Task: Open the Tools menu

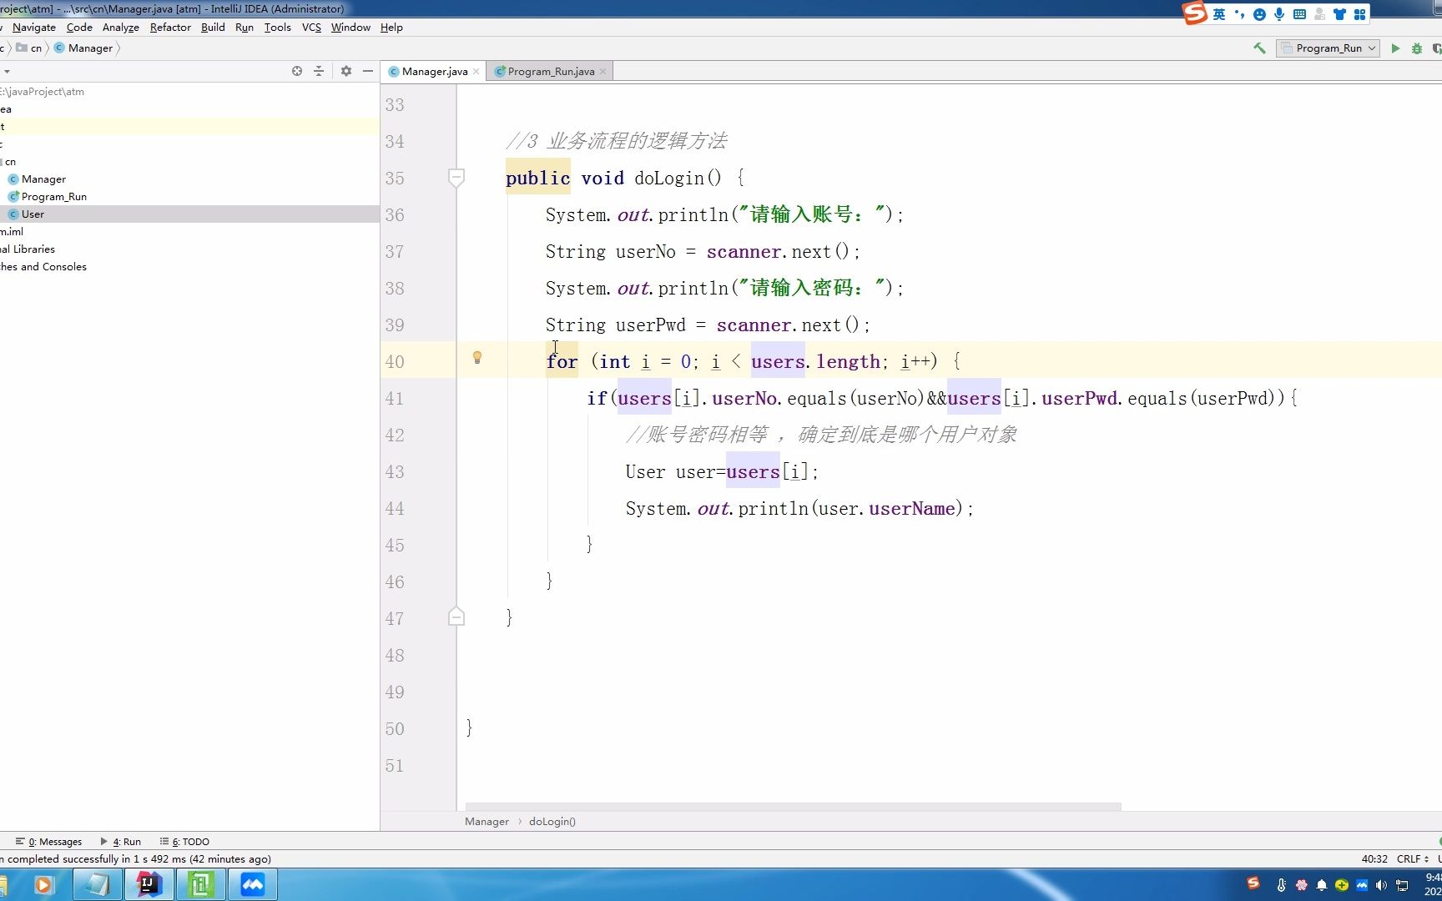Action: [x=278, y=28]
